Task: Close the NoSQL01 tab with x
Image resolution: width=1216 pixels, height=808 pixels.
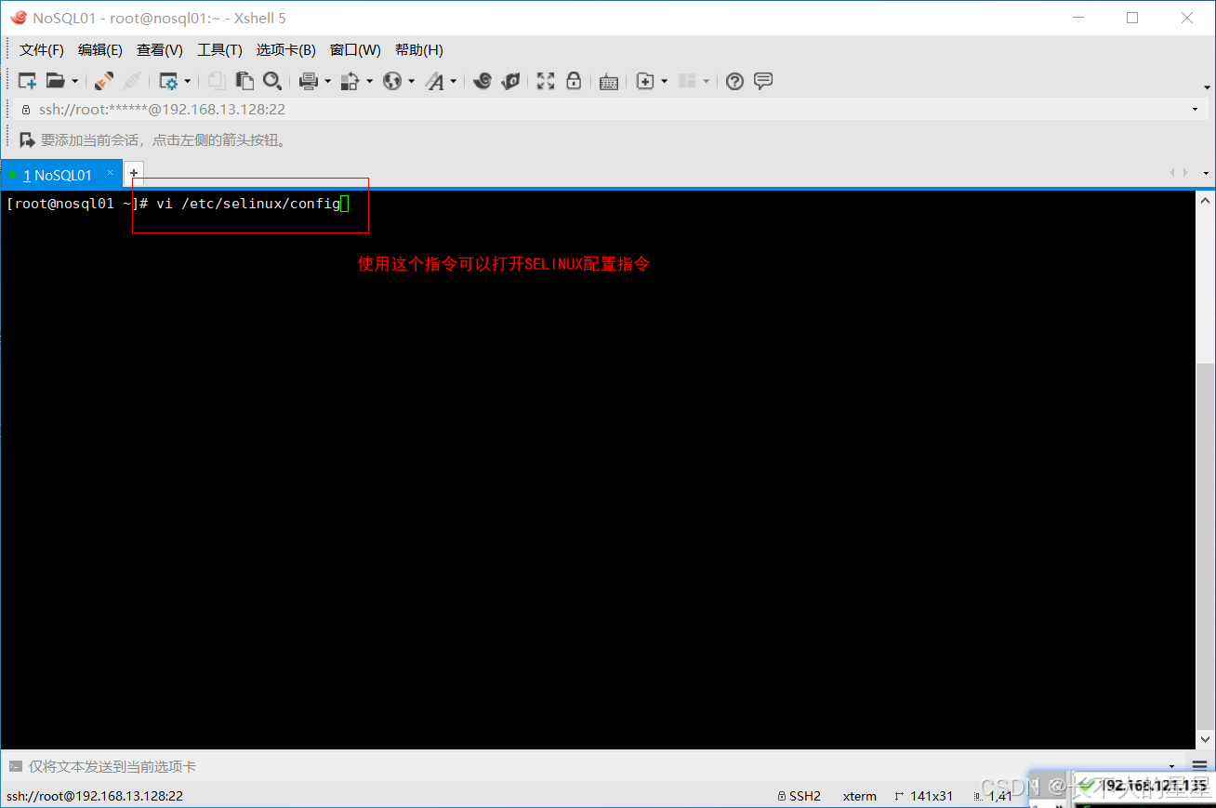Action: tap(110, 173)
